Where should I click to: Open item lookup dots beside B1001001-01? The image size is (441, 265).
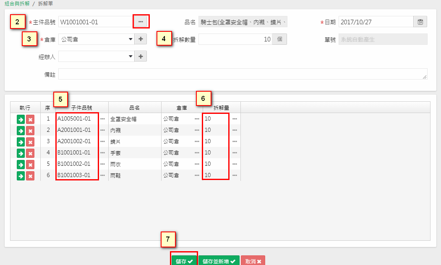103,152
